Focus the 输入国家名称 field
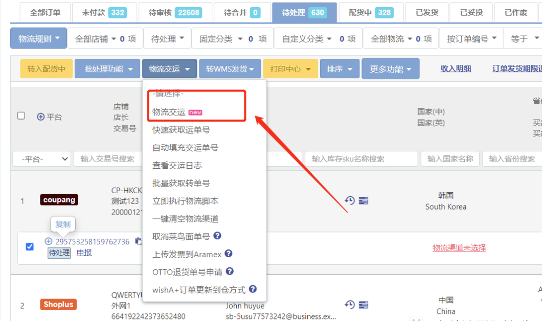 tap(450, 159)
